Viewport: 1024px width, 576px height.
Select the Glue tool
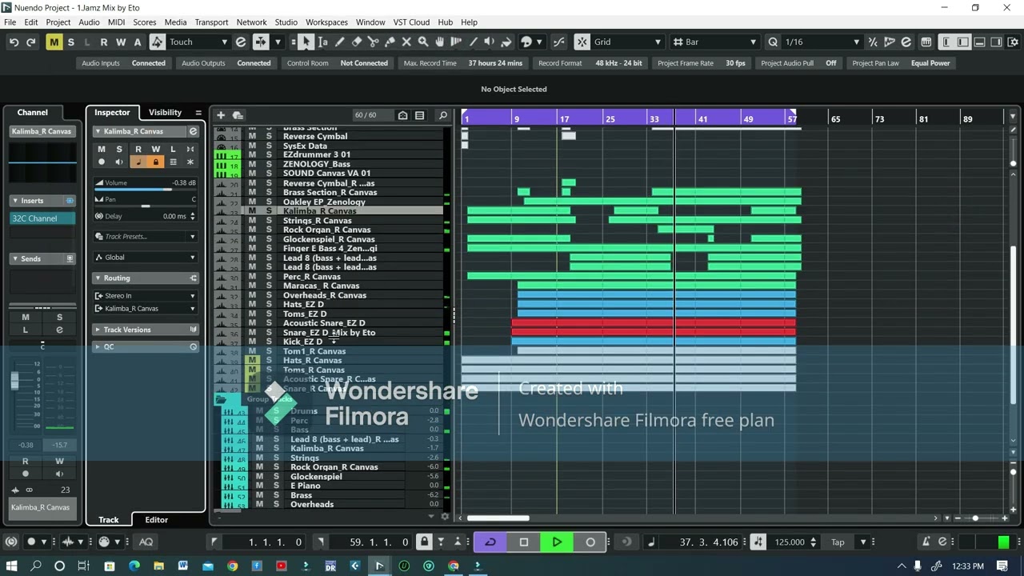(390, 42)
